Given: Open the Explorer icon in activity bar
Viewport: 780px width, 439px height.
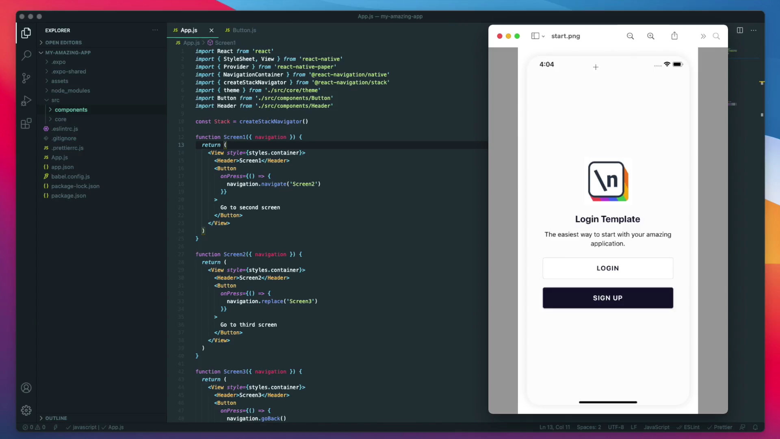Looking at the screenshot, I should click(x=26, y=33).
